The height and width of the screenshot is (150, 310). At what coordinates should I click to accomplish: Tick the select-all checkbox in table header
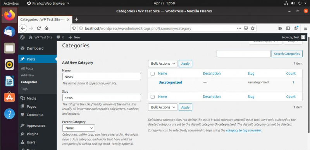pyautogui.click(x=153, y=74)
